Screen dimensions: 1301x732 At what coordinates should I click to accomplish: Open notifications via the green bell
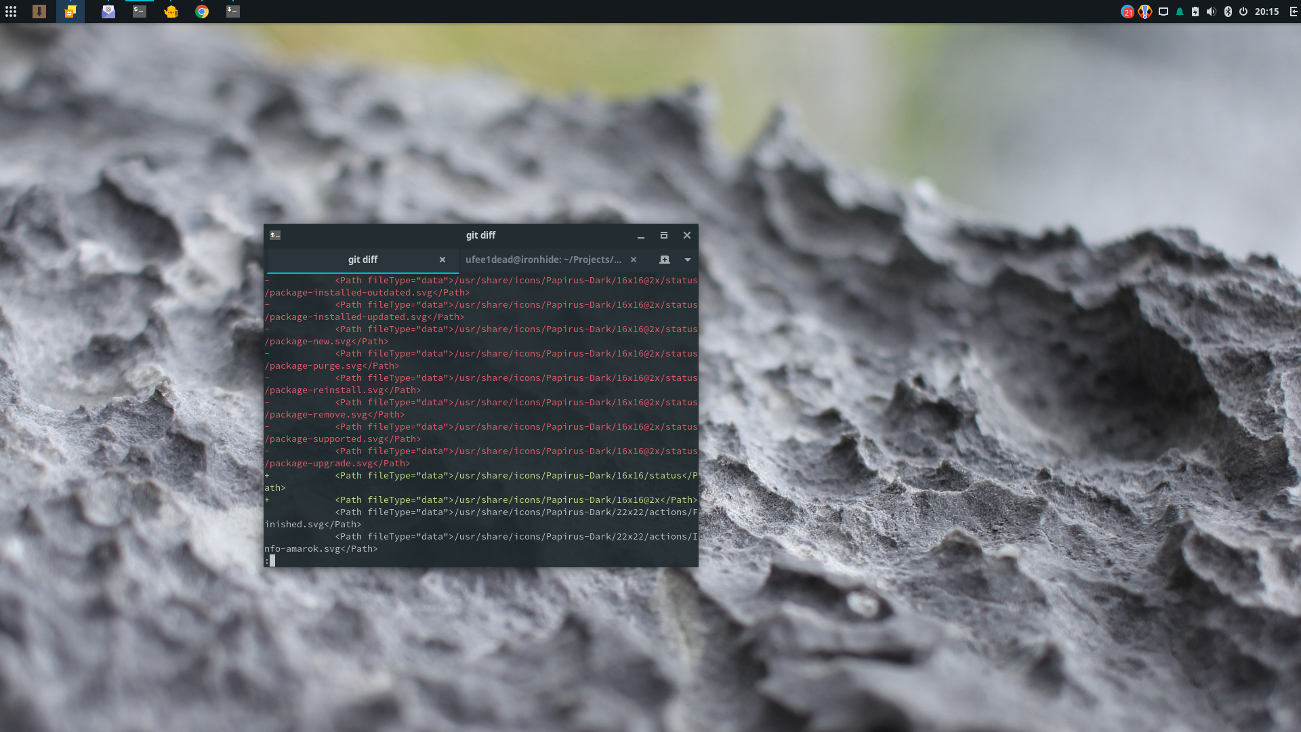tap(1180, 12)
